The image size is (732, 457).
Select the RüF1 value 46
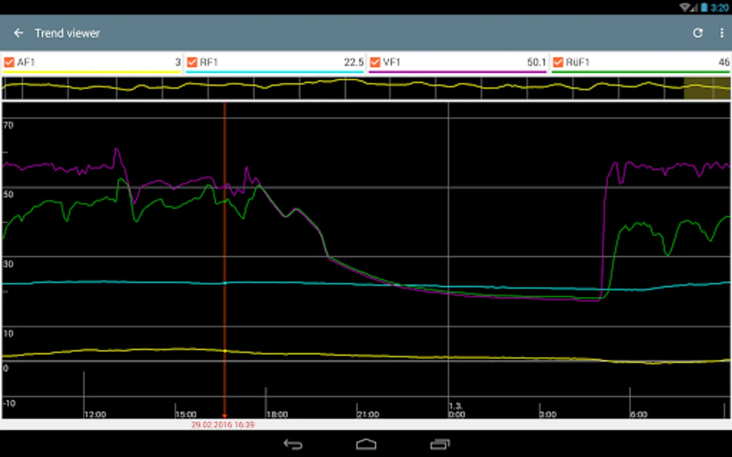click(724, 62)
